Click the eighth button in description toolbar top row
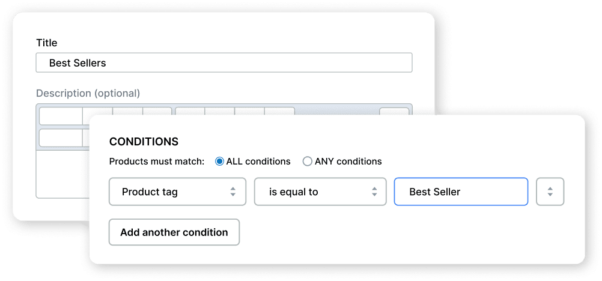Image resolution: width=602 pixels, height=281 pixels. coord(279,111)
